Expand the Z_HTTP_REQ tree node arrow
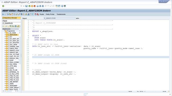The height and width of the screenshot is (96, 172). [5, 66]
